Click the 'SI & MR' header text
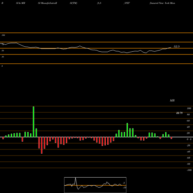This screenshot has height=193, width=193. point(20,3)
